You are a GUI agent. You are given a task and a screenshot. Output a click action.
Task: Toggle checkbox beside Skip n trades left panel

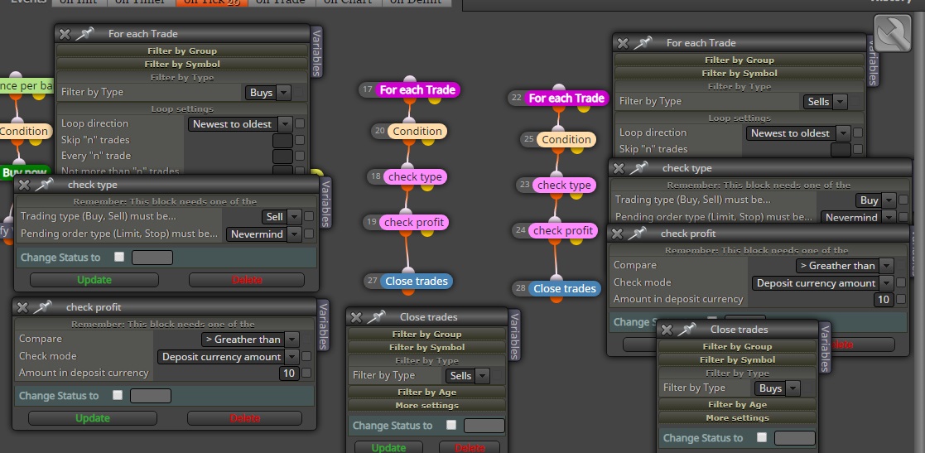click(300, 140)
